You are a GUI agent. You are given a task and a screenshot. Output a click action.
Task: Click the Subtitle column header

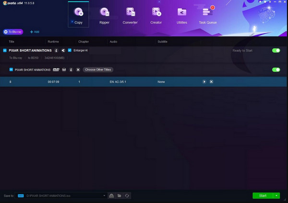(x=162, y=42)
